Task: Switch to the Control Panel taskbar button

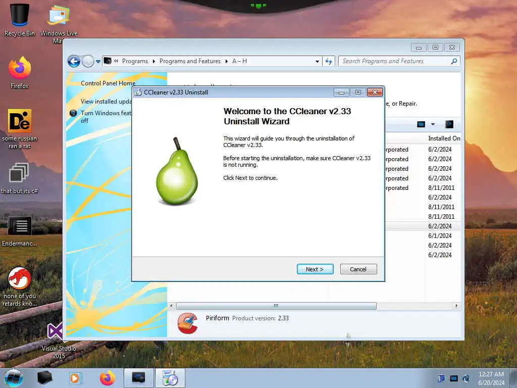Action: coord(138,378)
